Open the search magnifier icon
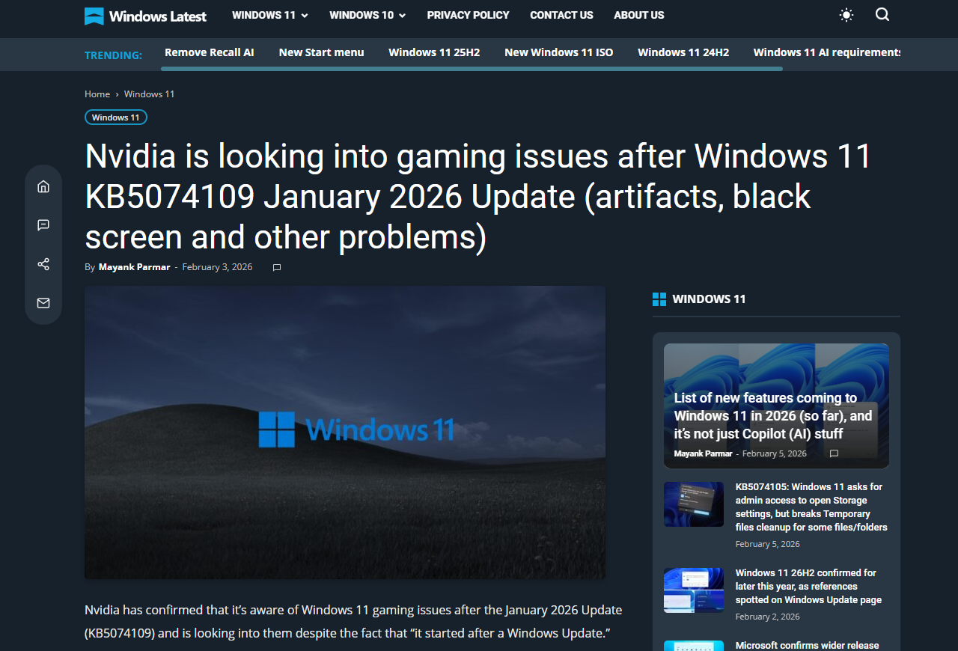958x651 pixels. (x=882, y=15)
